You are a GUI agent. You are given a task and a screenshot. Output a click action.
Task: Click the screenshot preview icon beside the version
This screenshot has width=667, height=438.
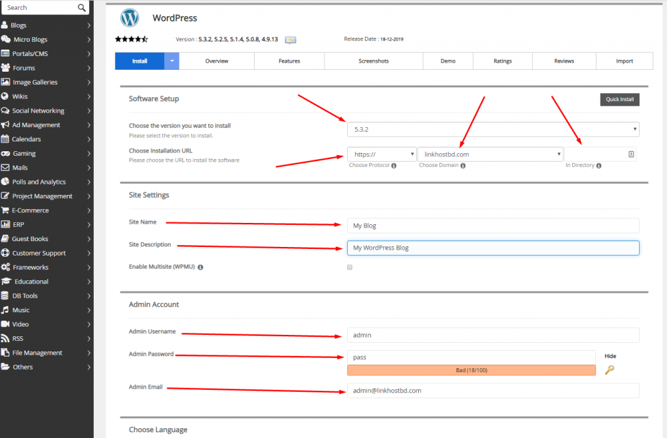point(291,40)
